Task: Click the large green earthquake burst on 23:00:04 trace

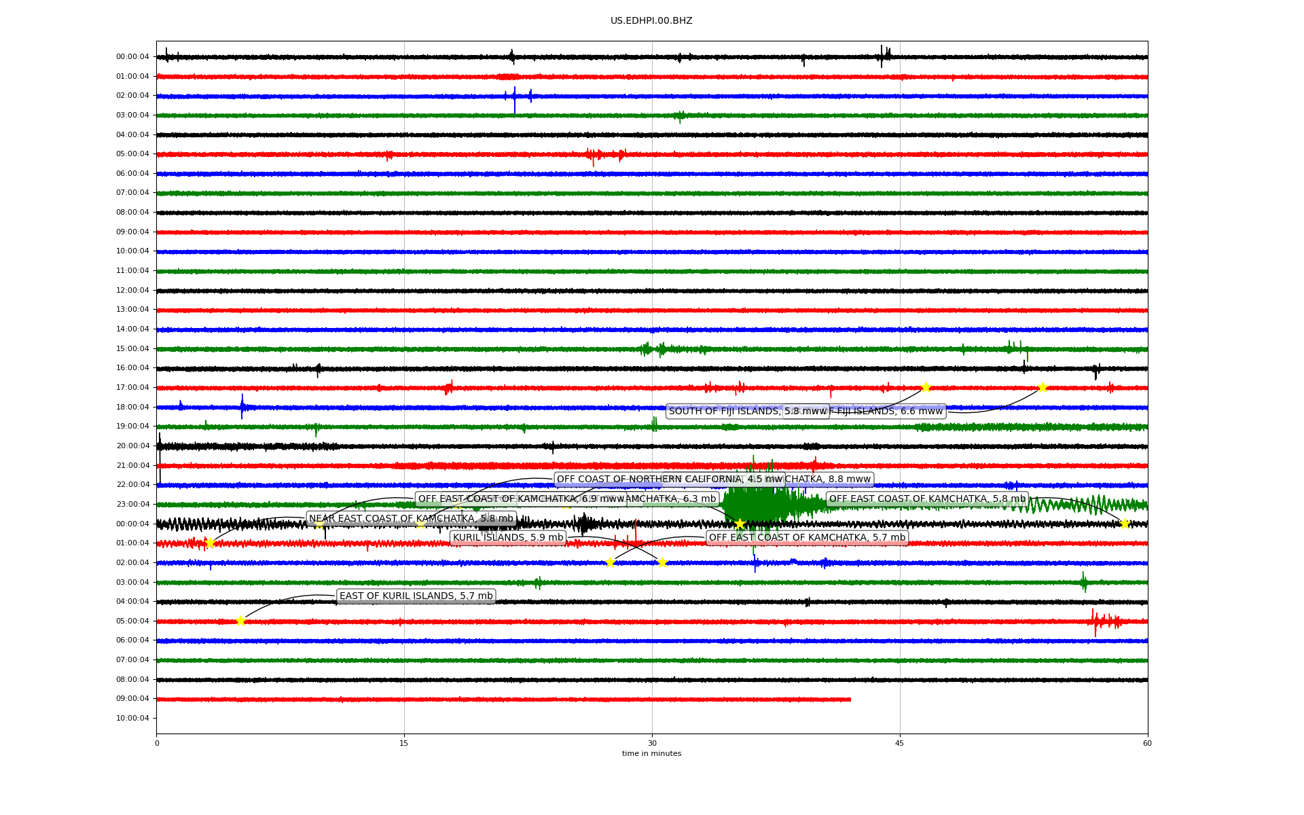Action: tap(756, 505)
